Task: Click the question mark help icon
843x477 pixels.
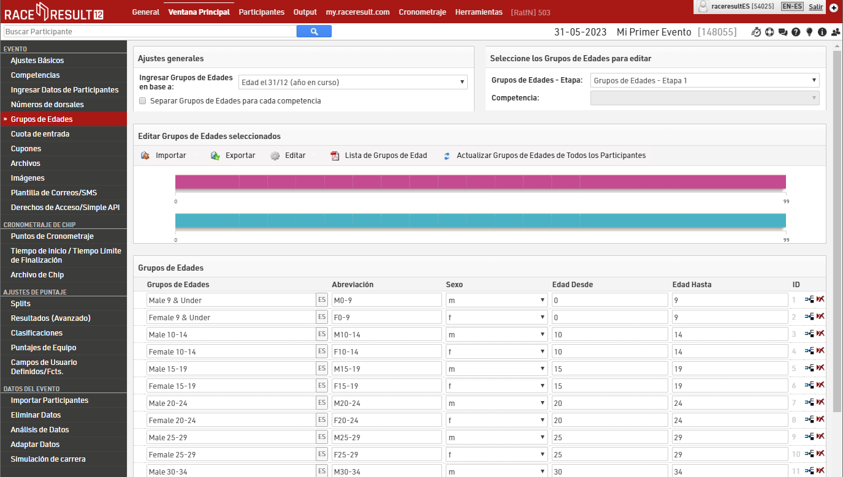Action: tap(796, 32)
